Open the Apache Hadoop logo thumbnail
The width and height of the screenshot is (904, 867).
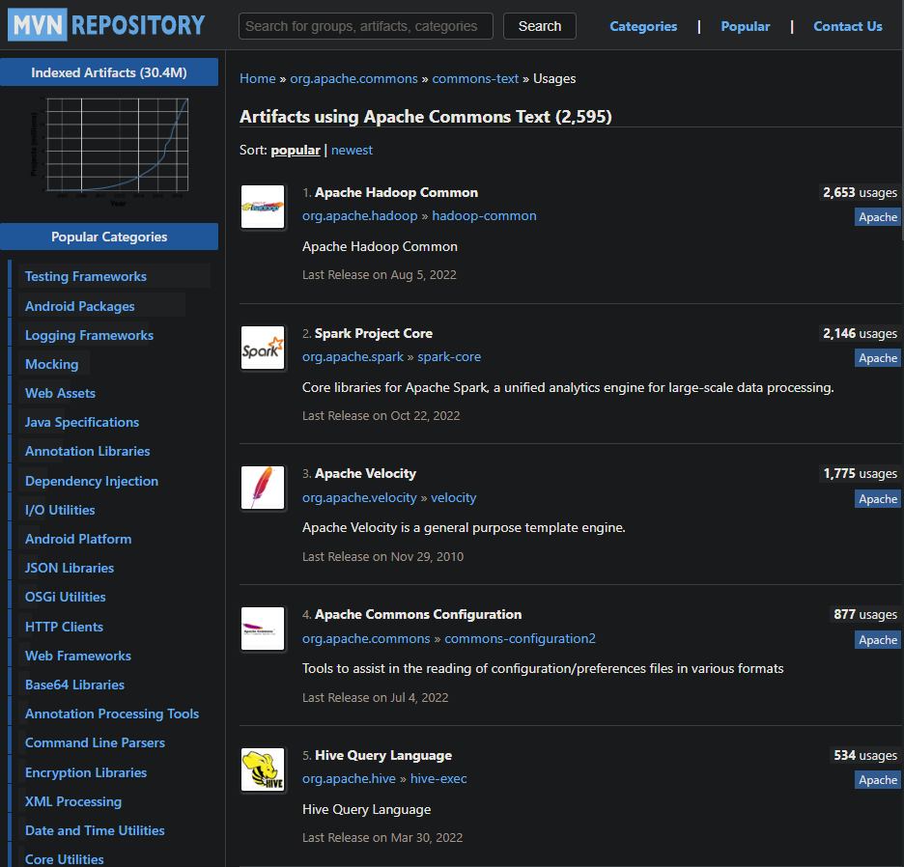pos(263,207)
